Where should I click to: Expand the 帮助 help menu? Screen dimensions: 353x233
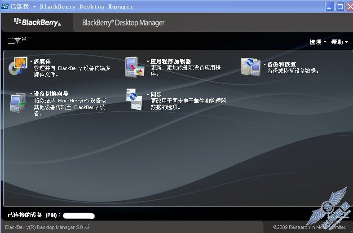point(340,42)
